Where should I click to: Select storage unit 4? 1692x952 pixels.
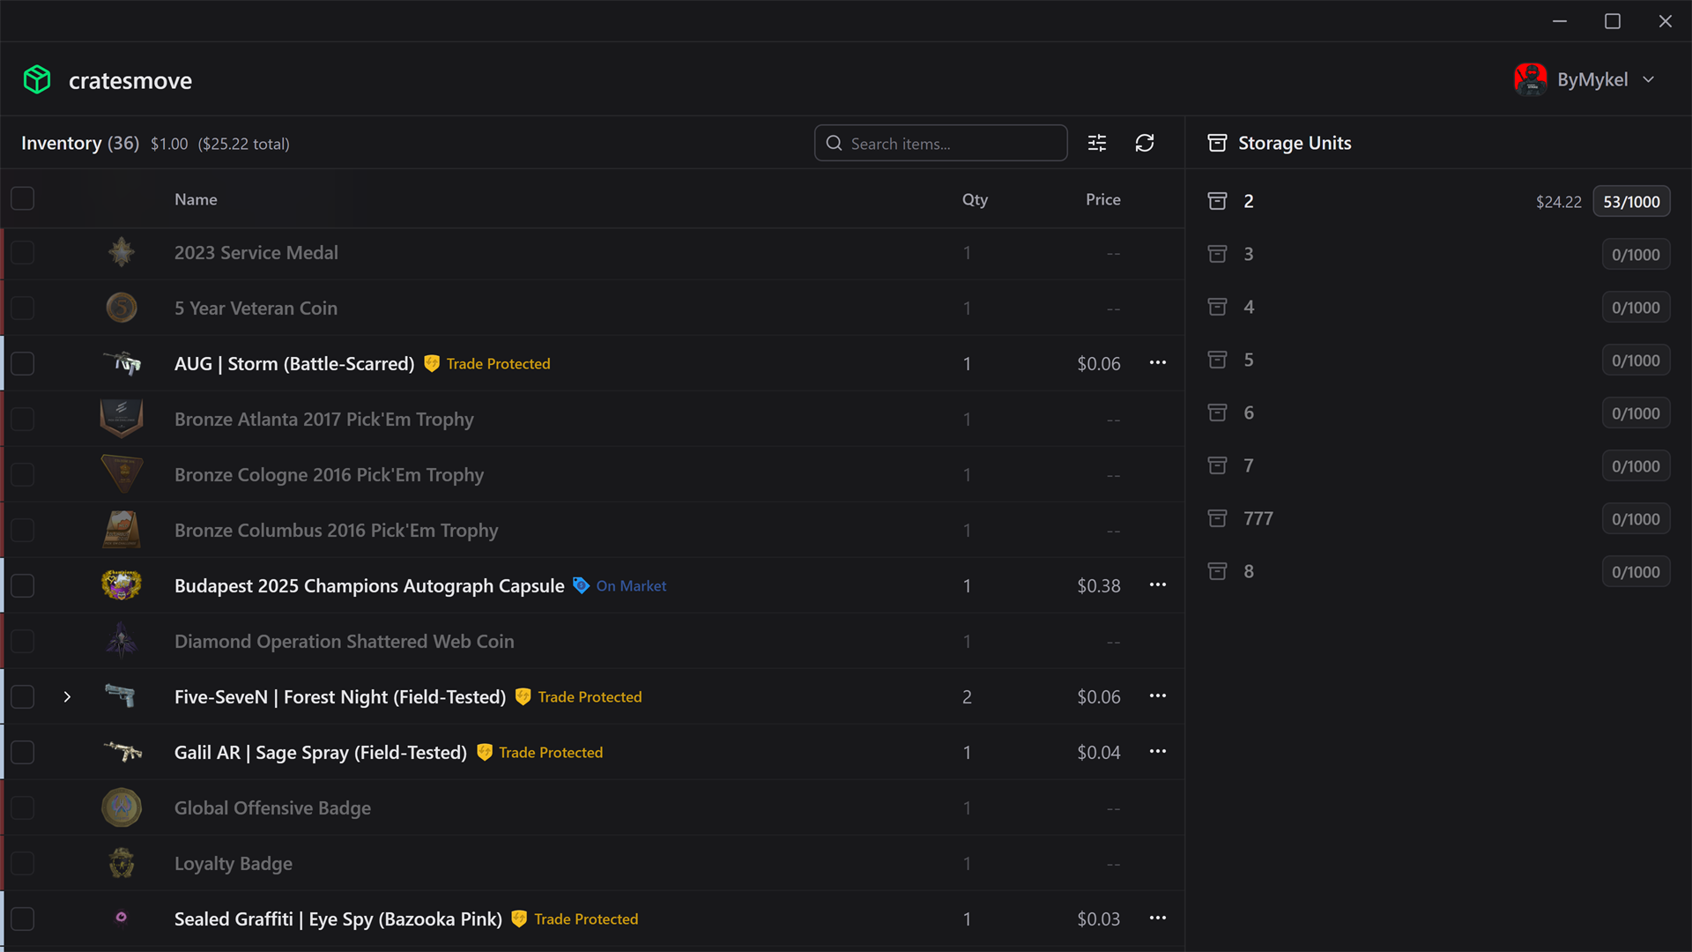[x=1438, y=307]
